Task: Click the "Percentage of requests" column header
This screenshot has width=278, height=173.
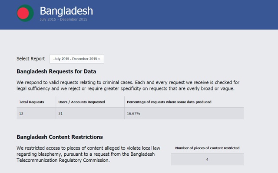Action: tap(169, 102)
